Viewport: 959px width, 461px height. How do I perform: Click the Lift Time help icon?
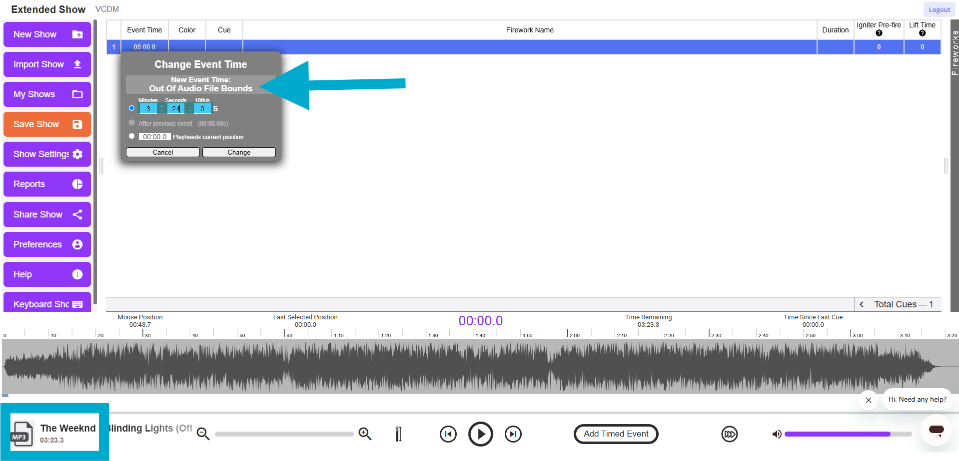tap(923, 33)
